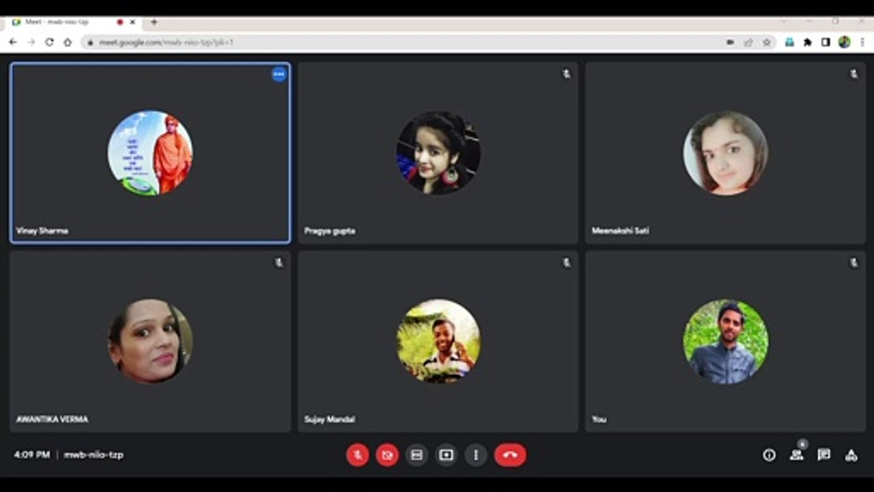Click the Sujay Mandal name label

tap(330, 419)
